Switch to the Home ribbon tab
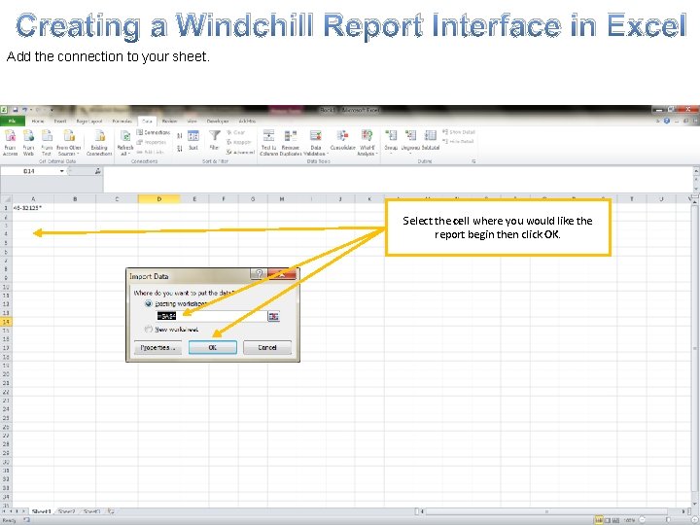Image resolution: width=700 pixels, height=525 pixels. click(38, 121)
